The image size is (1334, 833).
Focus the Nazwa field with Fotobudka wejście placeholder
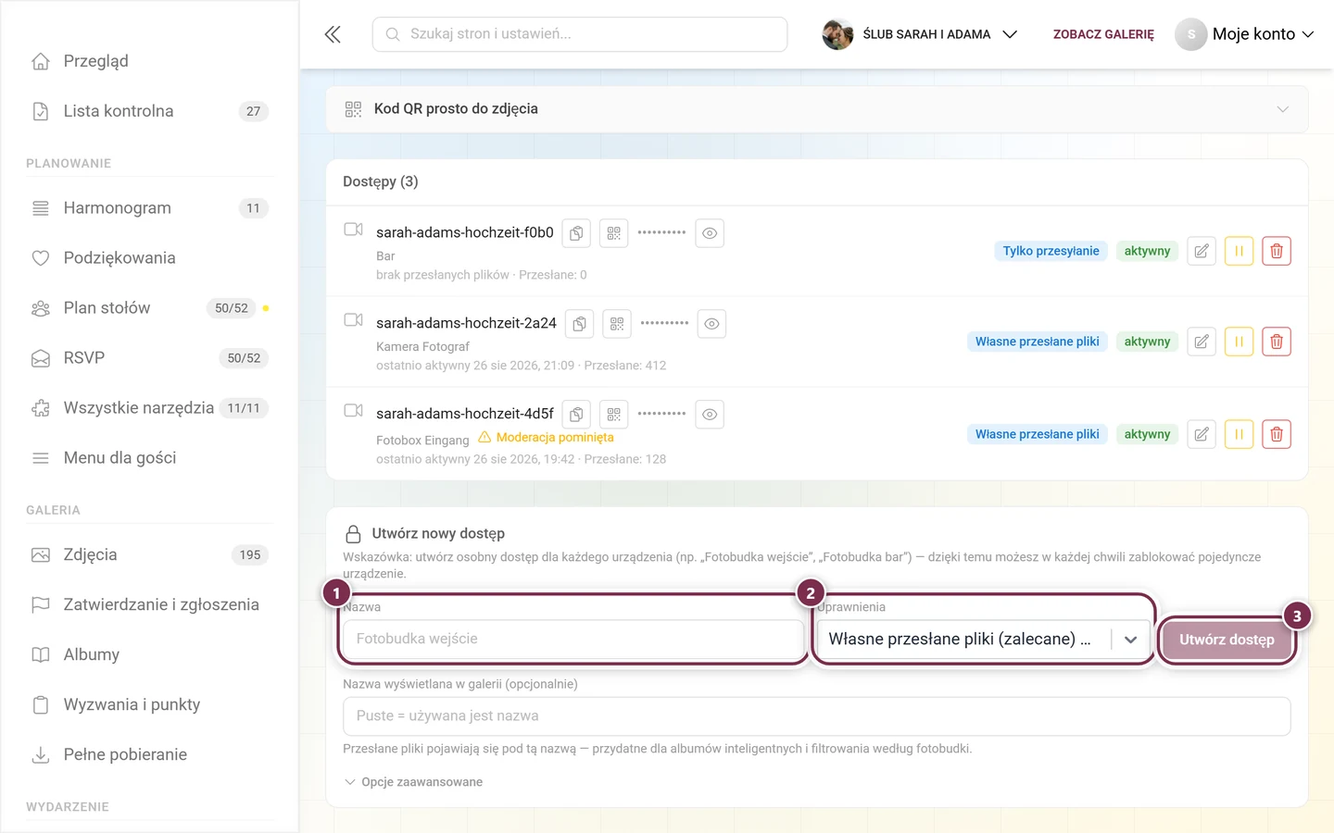click(573, 640)
